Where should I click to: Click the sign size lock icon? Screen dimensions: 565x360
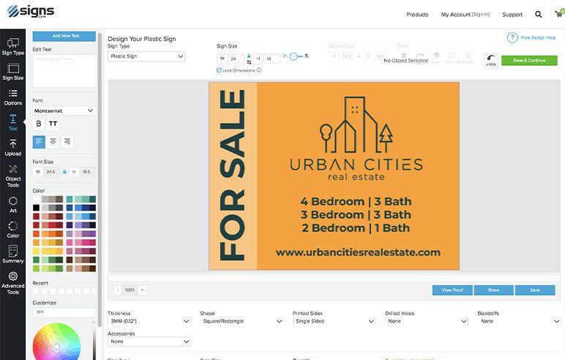click(x=249, y=56)
